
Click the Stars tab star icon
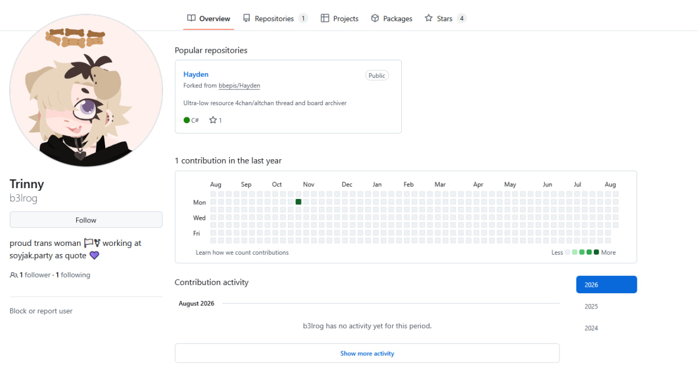[x=429, y=18]
